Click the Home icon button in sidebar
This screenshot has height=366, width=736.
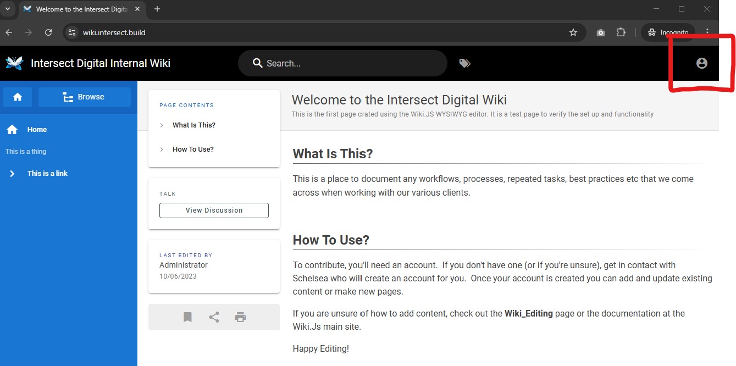tap(18, 97)
